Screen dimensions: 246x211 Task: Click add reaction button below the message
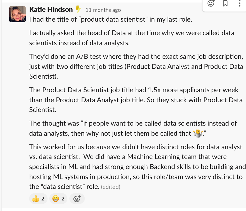(x=77, y=199)
